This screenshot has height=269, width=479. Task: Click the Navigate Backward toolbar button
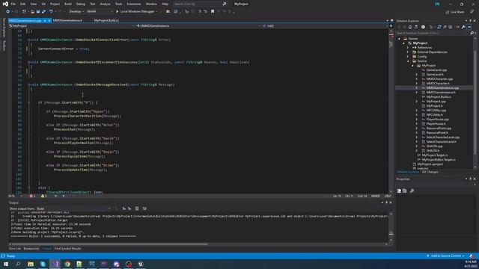(8, 12)
